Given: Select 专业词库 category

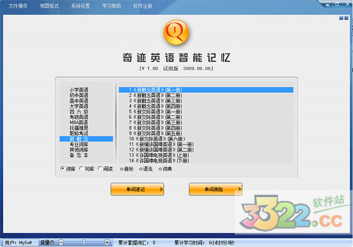Looking at the screenshot, I should 79,144.
